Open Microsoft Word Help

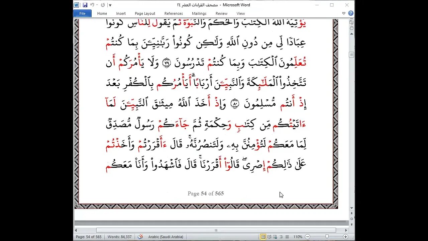click(350, 13)
